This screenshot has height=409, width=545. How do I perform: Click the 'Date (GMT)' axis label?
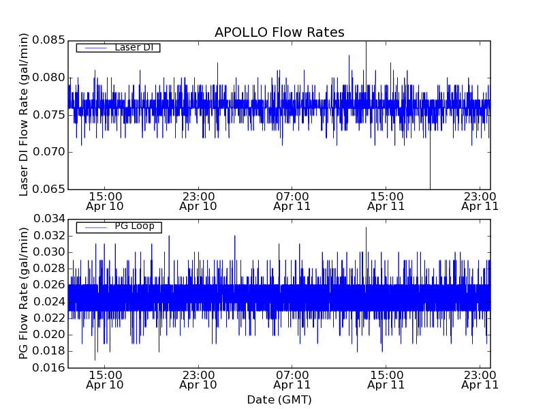pyautogui.click(x=279, y=399)
